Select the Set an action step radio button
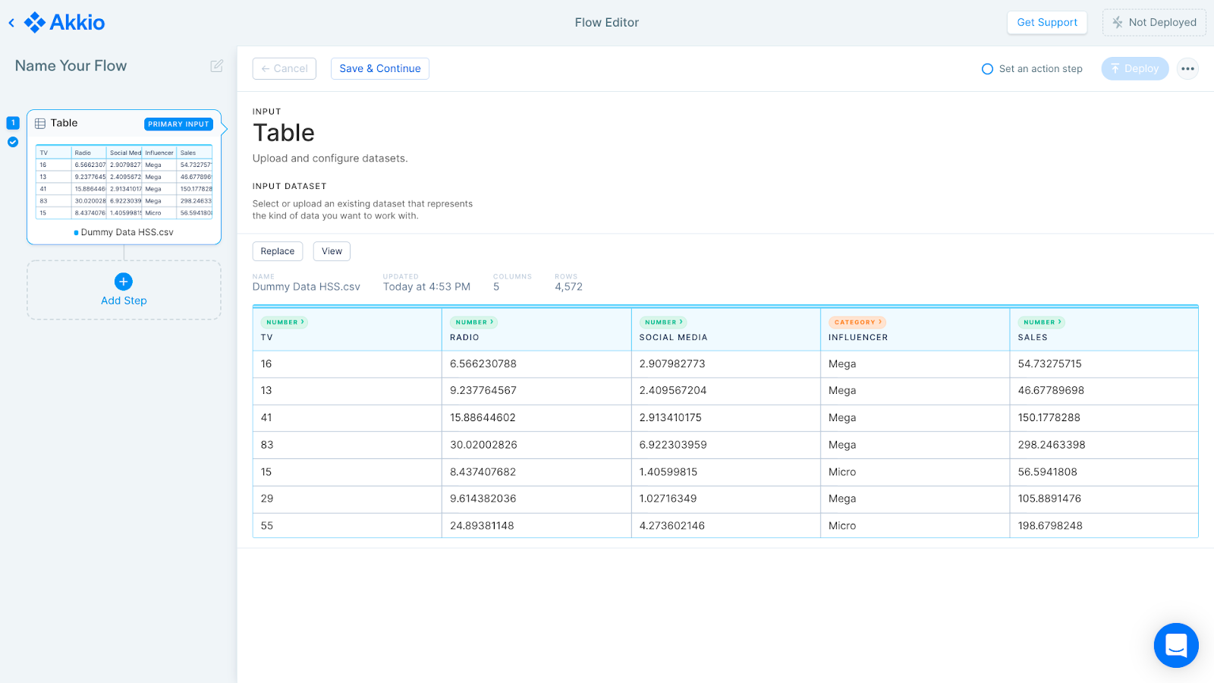Viewport: 1214px width, 683px height. coord(987,68)
